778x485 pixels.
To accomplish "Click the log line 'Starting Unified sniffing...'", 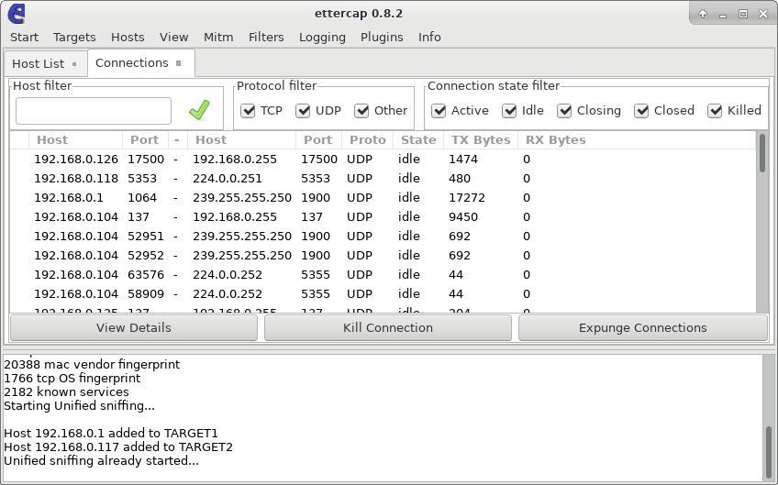I will pos(79,405).
